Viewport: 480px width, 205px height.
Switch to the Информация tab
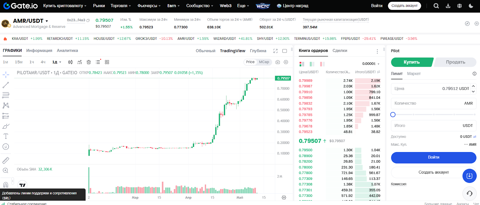[x=39, y=51]
